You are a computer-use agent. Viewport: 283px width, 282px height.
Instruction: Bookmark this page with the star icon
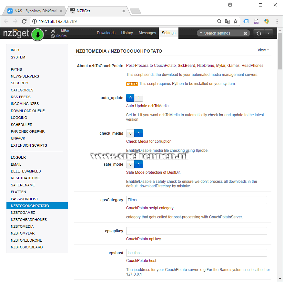(x=235, y=21)
